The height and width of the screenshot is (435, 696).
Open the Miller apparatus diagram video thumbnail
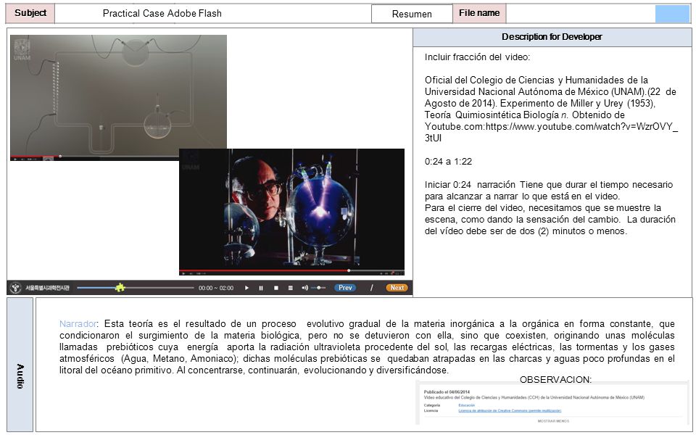[118, 98]
